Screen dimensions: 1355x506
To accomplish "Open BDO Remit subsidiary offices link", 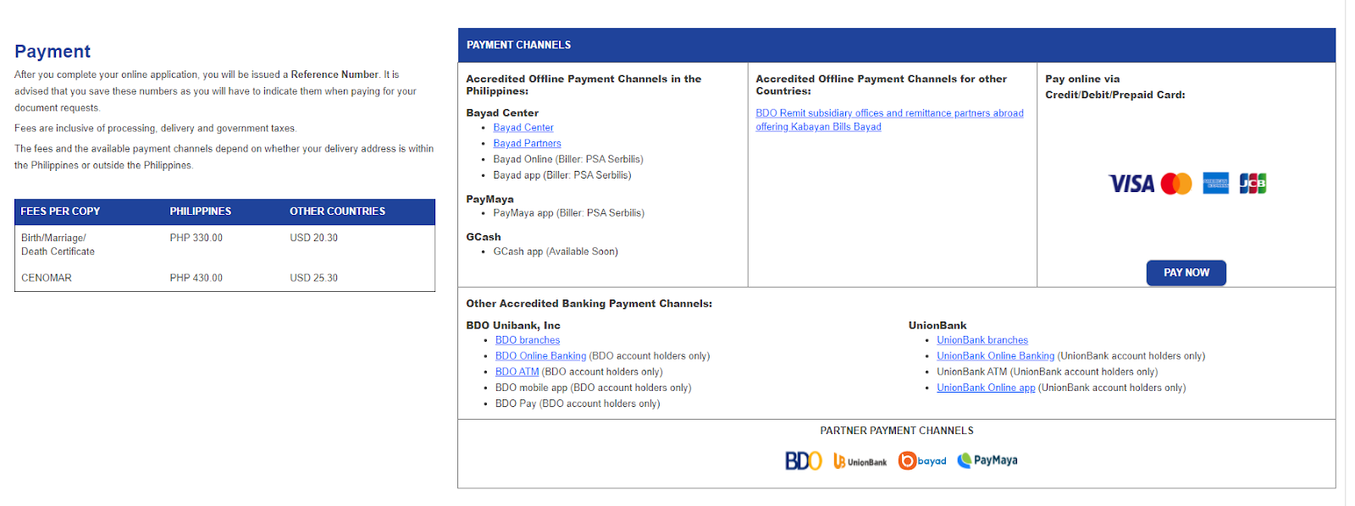I will [x=889, y=120].
